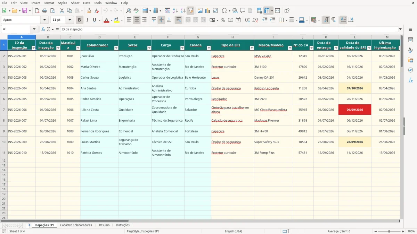417x234 pixels.
Task: Open the Styles menu
Action: (63, 3)
